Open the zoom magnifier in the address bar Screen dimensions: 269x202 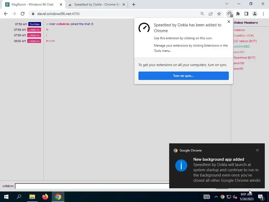point(202,14)
